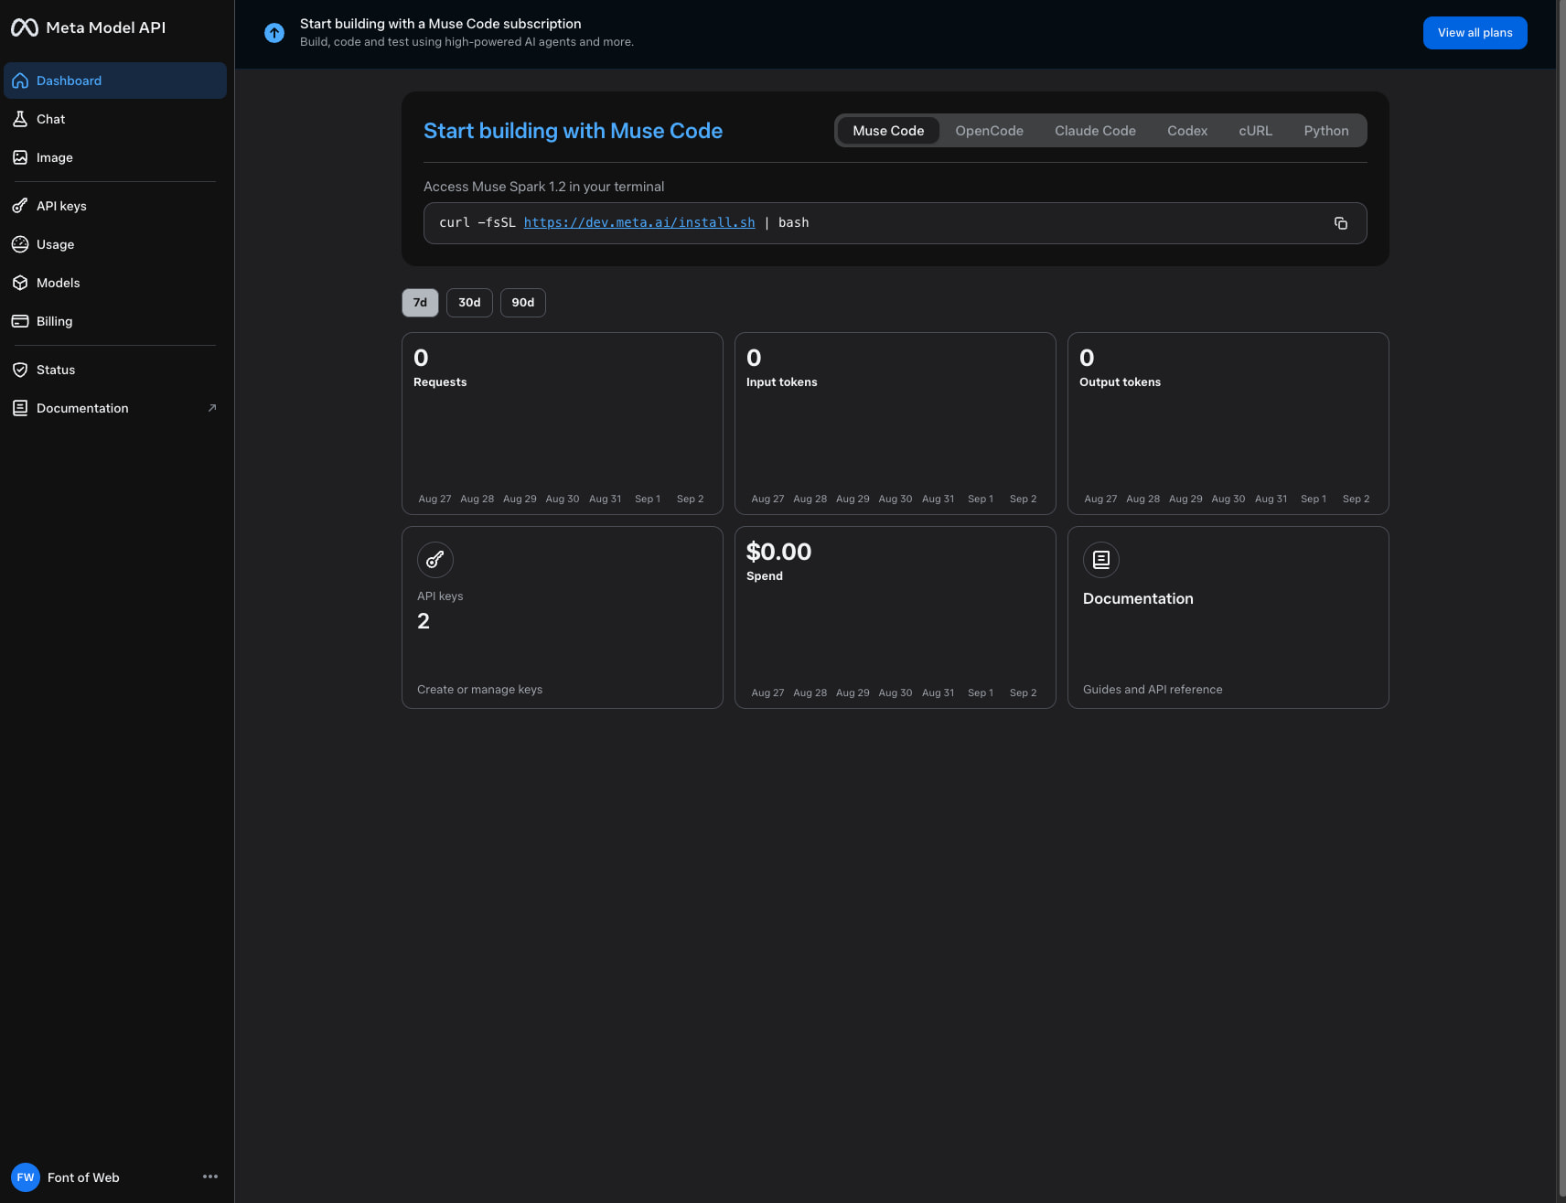Switch to the Codex tab

1187,131
